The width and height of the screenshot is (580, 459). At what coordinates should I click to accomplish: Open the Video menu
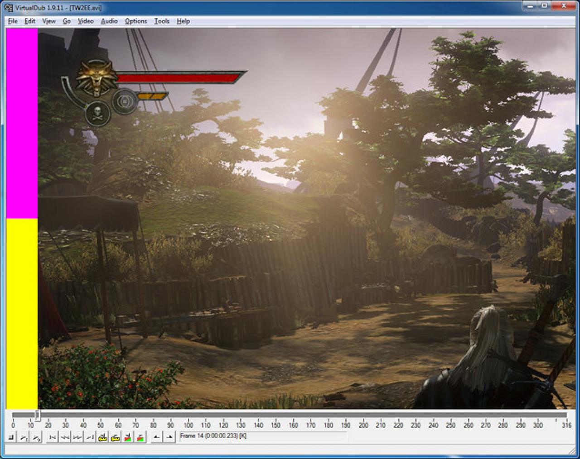pyautogui.click(x=85, y=21)
